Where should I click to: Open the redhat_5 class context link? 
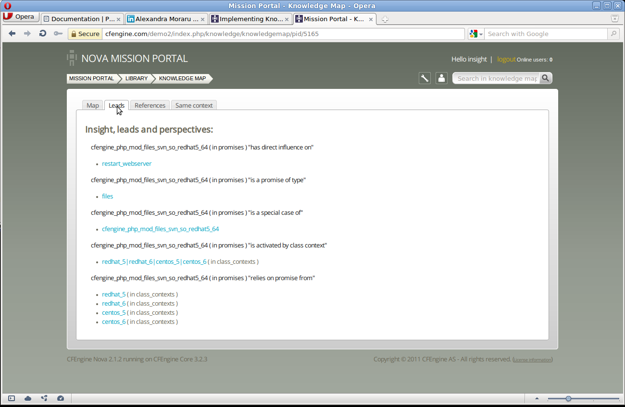[114, 295]
